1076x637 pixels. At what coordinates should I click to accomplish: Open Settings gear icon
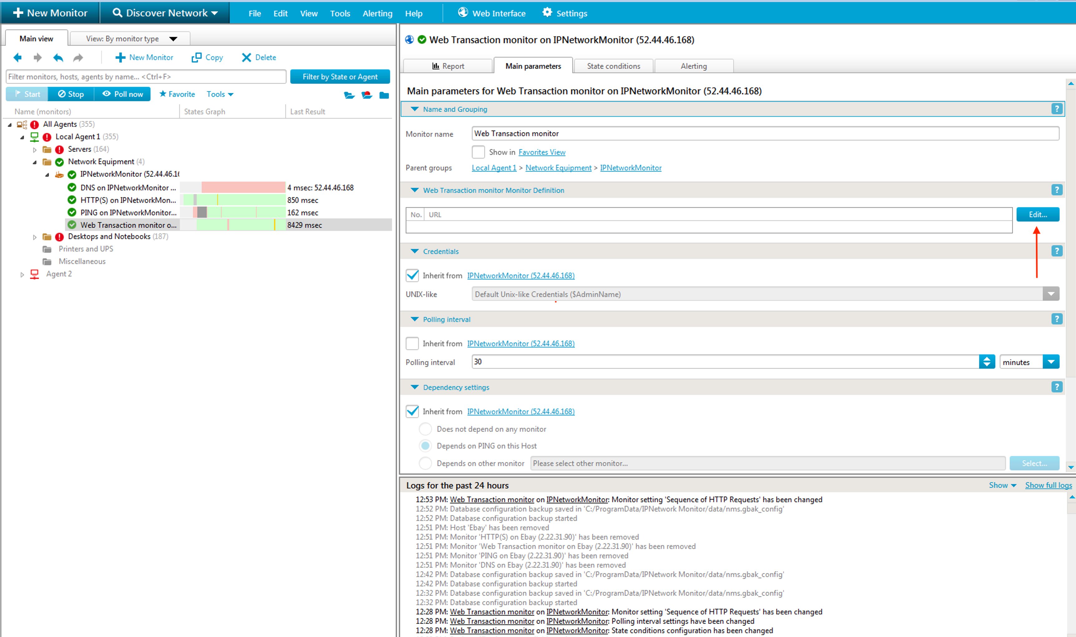click(x=547, y=12)
